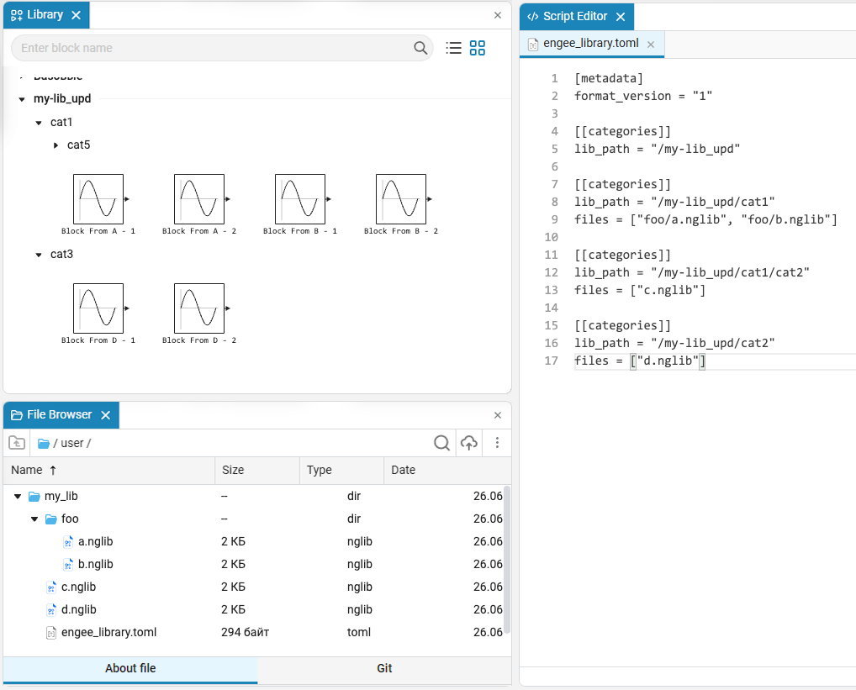The width and height of the screenshot is (856, 690).
Task: Open the File Browser more options menu
Action: 497,443
